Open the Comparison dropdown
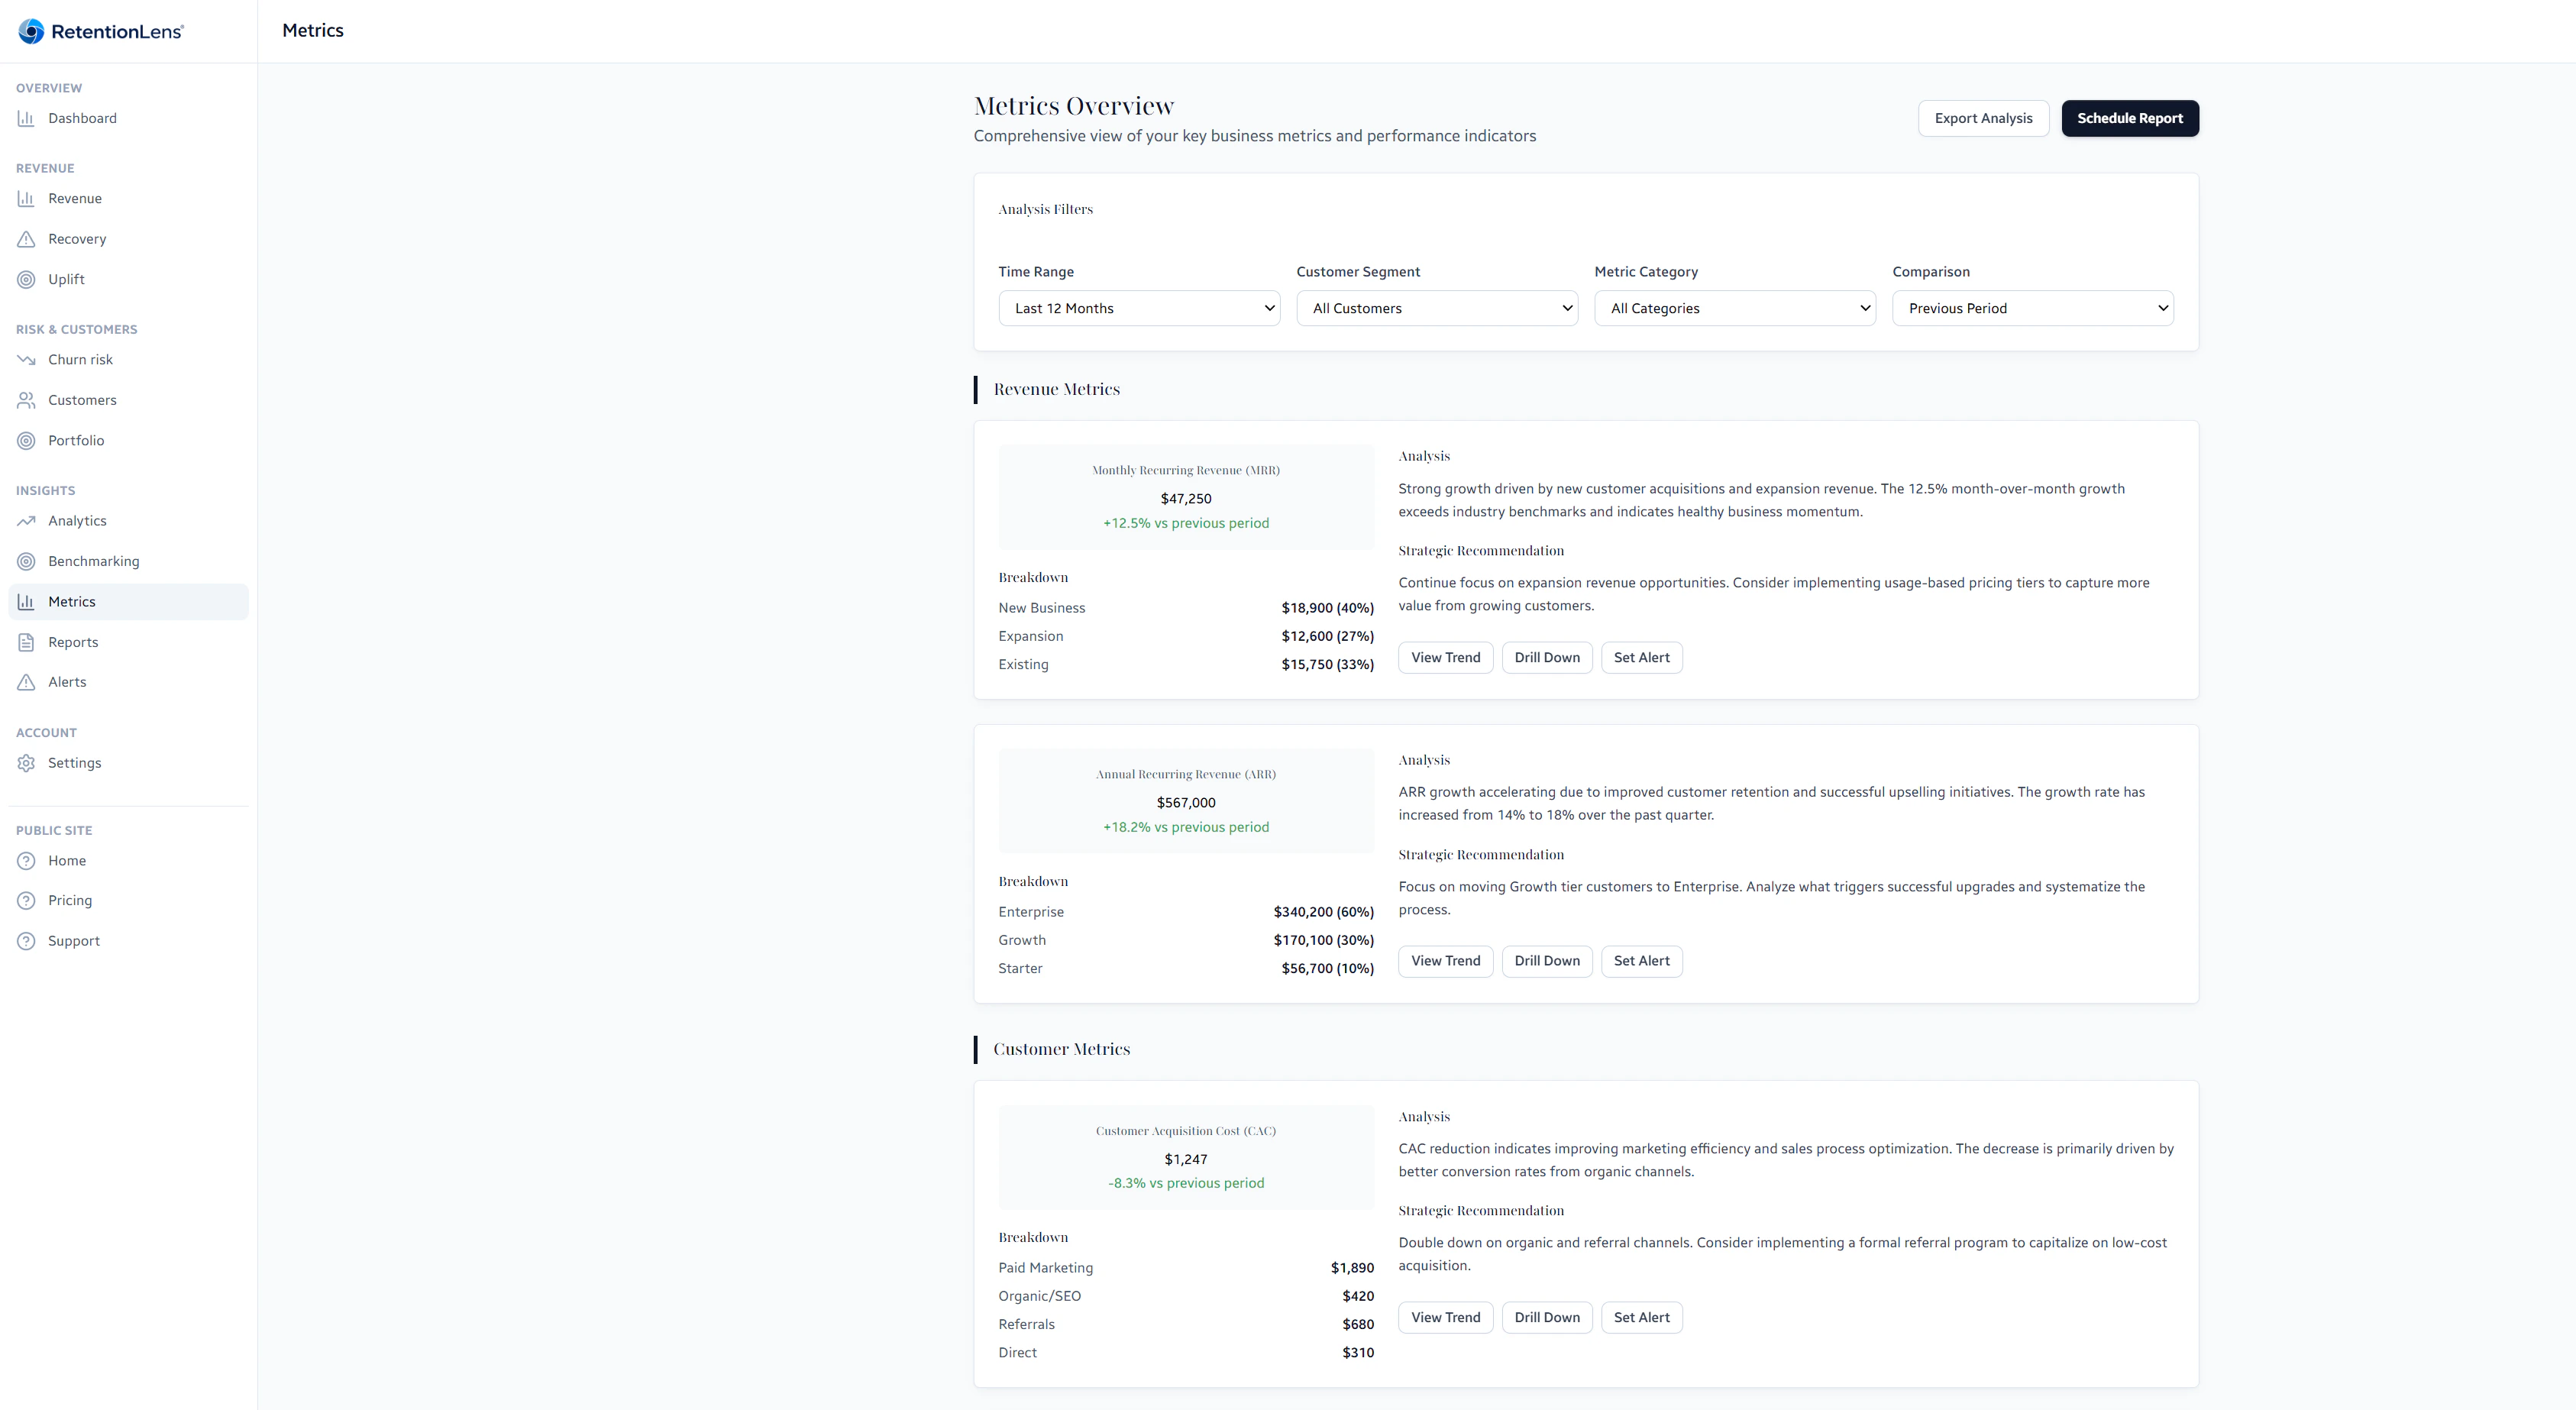 (x=2033, y=308)
